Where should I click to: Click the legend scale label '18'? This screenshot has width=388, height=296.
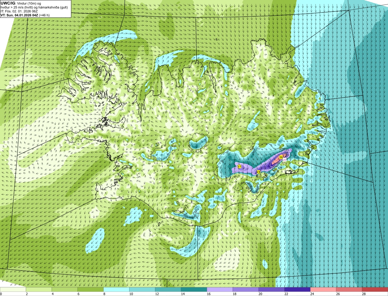click(x=234, y=294)
